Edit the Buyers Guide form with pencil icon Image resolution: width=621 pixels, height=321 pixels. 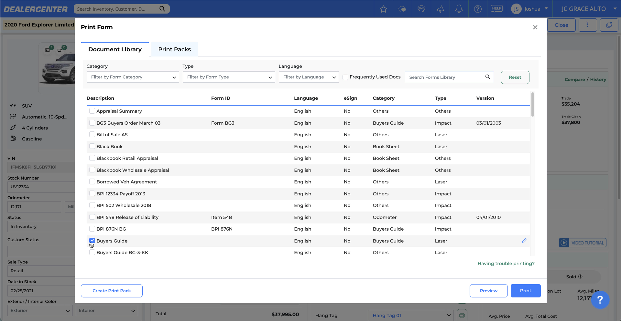coord(524,241)
